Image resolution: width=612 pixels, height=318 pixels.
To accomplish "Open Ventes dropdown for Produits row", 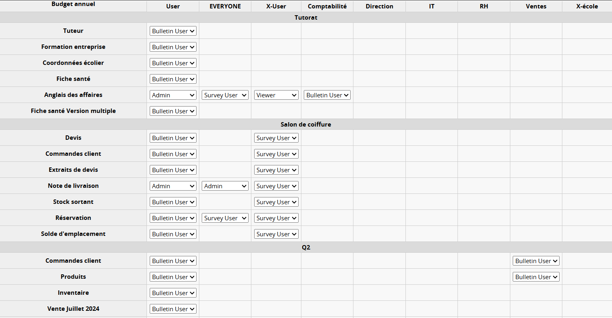I will coord(536,277).
